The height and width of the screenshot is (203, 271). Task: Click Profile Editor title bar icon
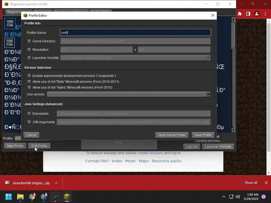tap(25, 15)
